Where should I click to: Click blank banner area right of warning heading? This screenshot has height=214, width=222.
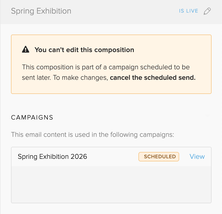172,50
